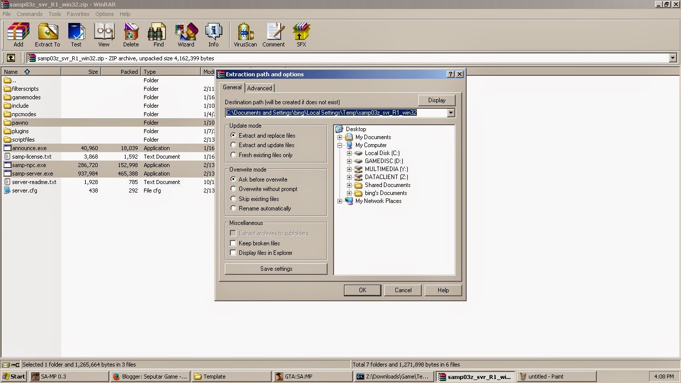
Task: Click the Test archive icon
Action: click(76, 32)
